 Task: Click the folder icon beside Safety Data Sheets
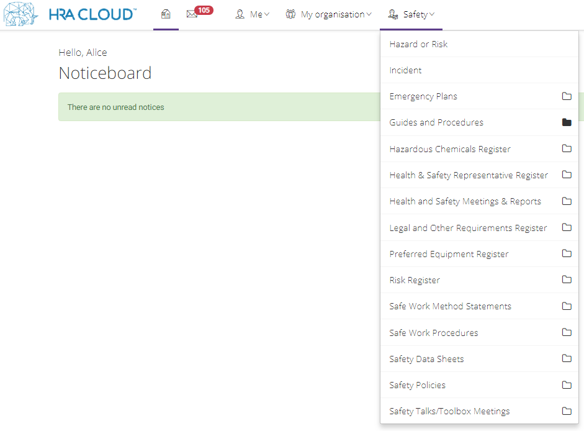pos(567,358)
